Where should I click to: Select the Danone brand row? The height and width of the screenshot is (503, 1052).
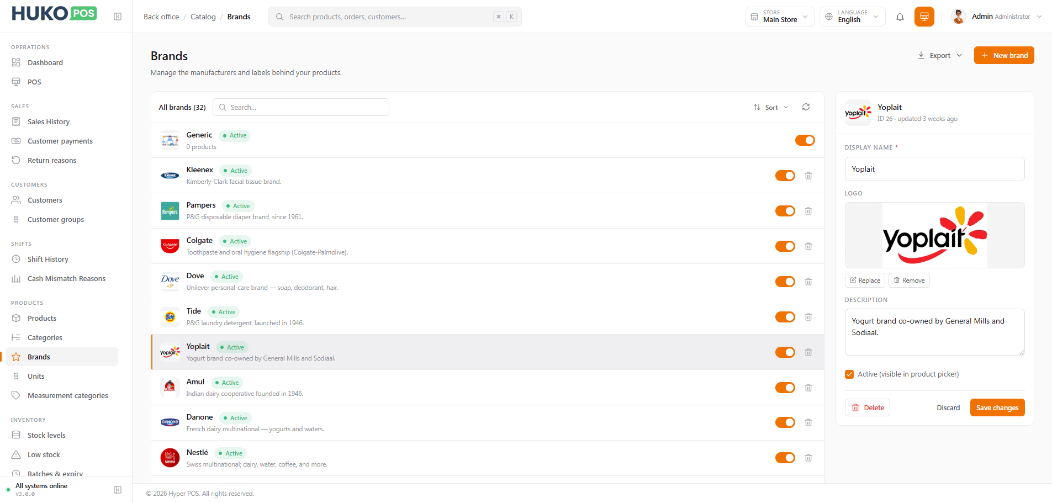tap(488, 422)
